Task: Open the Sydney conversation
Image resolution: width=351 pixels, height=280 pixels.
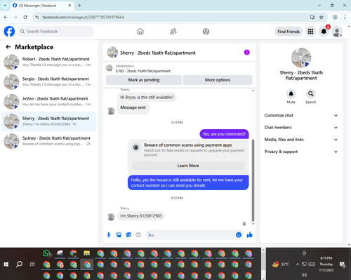Action: [48, 141]
